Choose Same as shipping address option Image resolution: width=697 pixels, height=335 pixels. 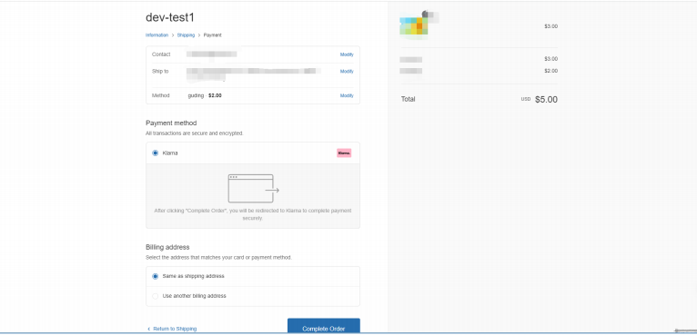[x=155, y=276]
